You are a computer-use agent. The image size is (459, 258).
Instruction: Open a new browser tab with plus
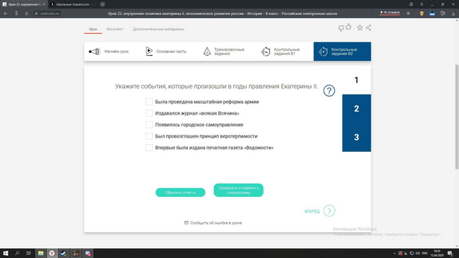(103, 4)
